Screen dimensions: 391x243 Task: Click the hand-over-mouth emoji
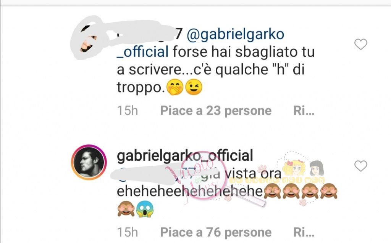[x=175, y=87]
